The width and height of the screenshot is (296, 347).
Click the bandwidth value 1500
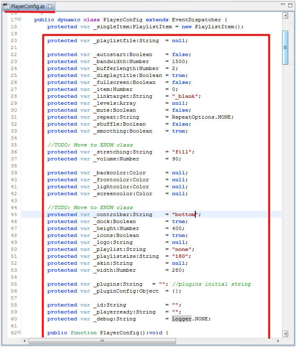[179, 61]
